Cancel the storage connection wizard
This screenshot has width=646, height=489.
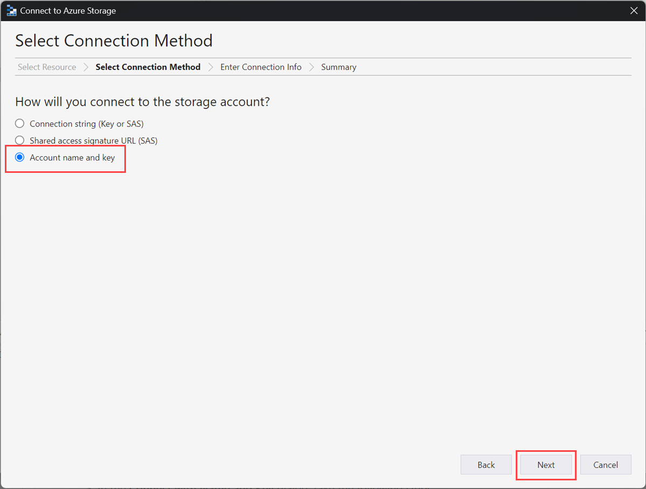(x=606, y=465)
